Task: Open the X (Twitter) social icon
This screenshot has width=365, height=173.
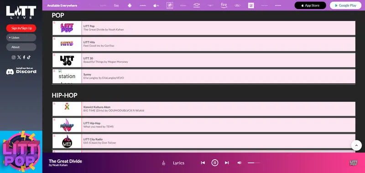Action: pos(19,57)
